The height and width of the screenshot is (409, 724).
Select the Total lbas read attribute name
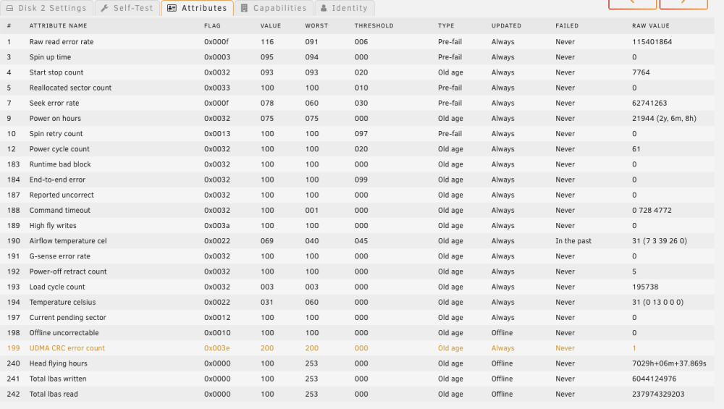coord(54,394)
